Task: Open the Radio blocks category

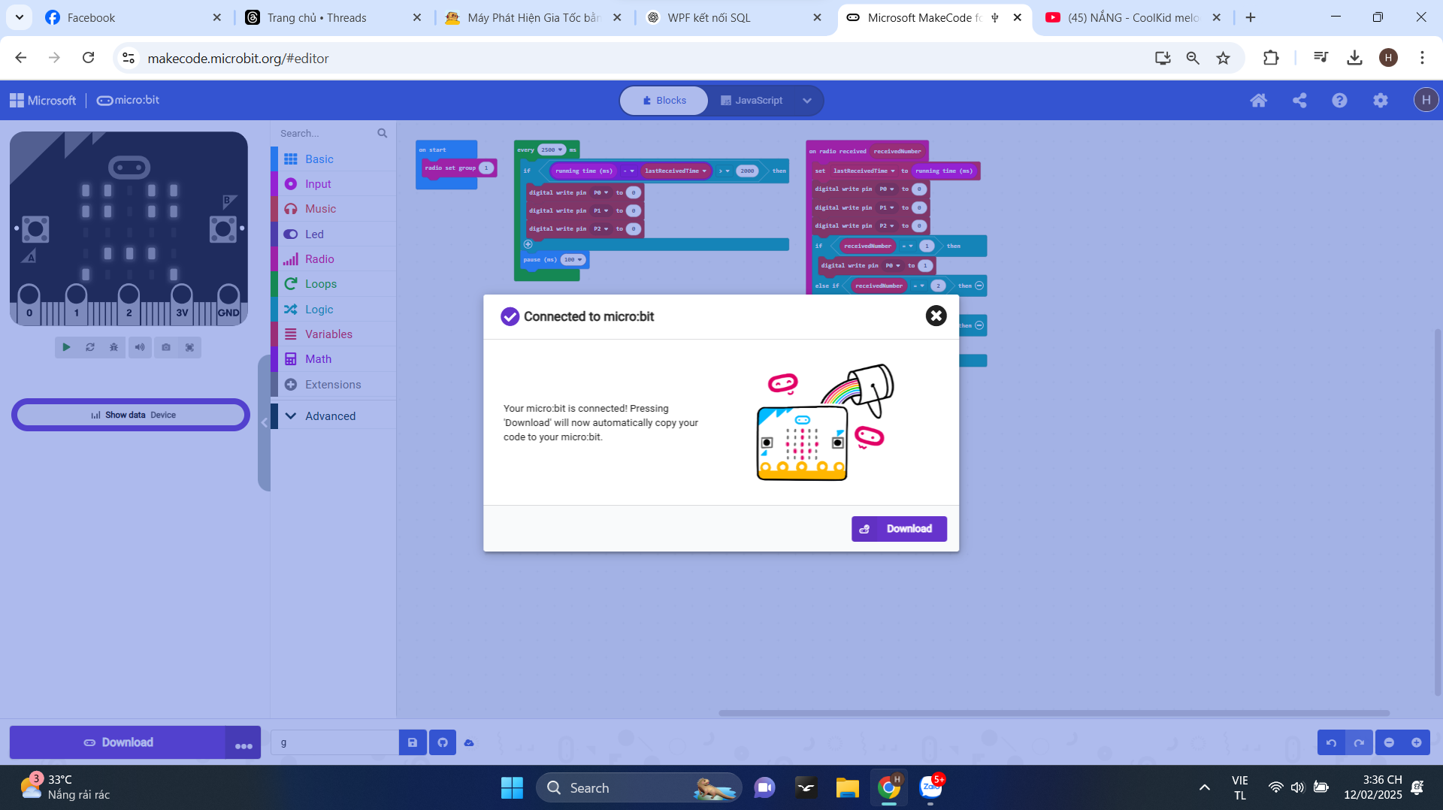Action: coord(334,259)
